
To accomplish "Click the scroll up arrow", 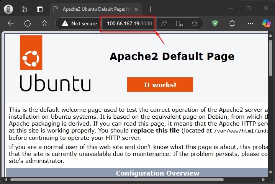I will 271,36.
